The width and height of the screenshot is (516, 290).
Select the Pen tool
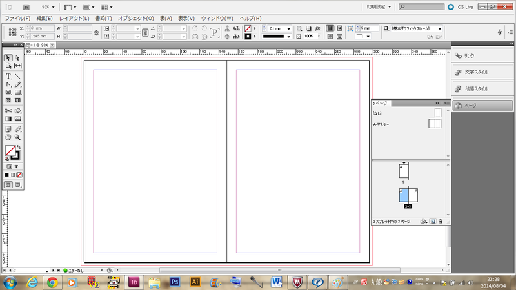pos(8,84)
